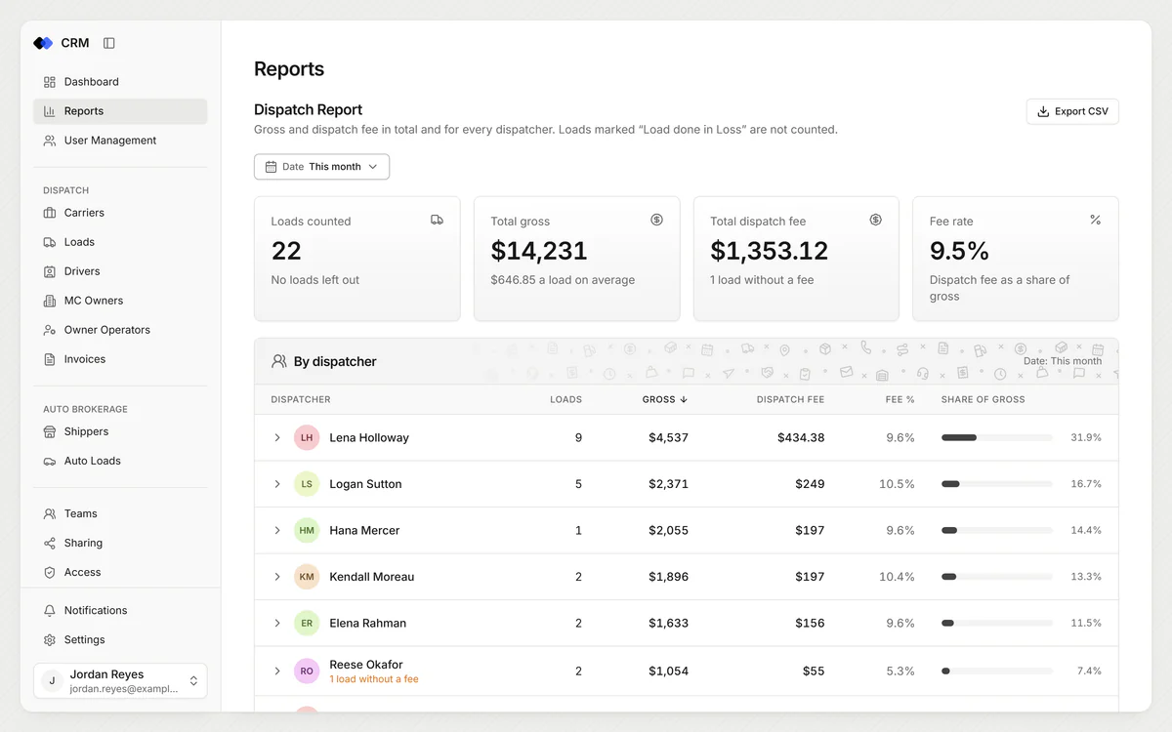
Task: Click the Shippers store icon
Action: tap(50, 431)
